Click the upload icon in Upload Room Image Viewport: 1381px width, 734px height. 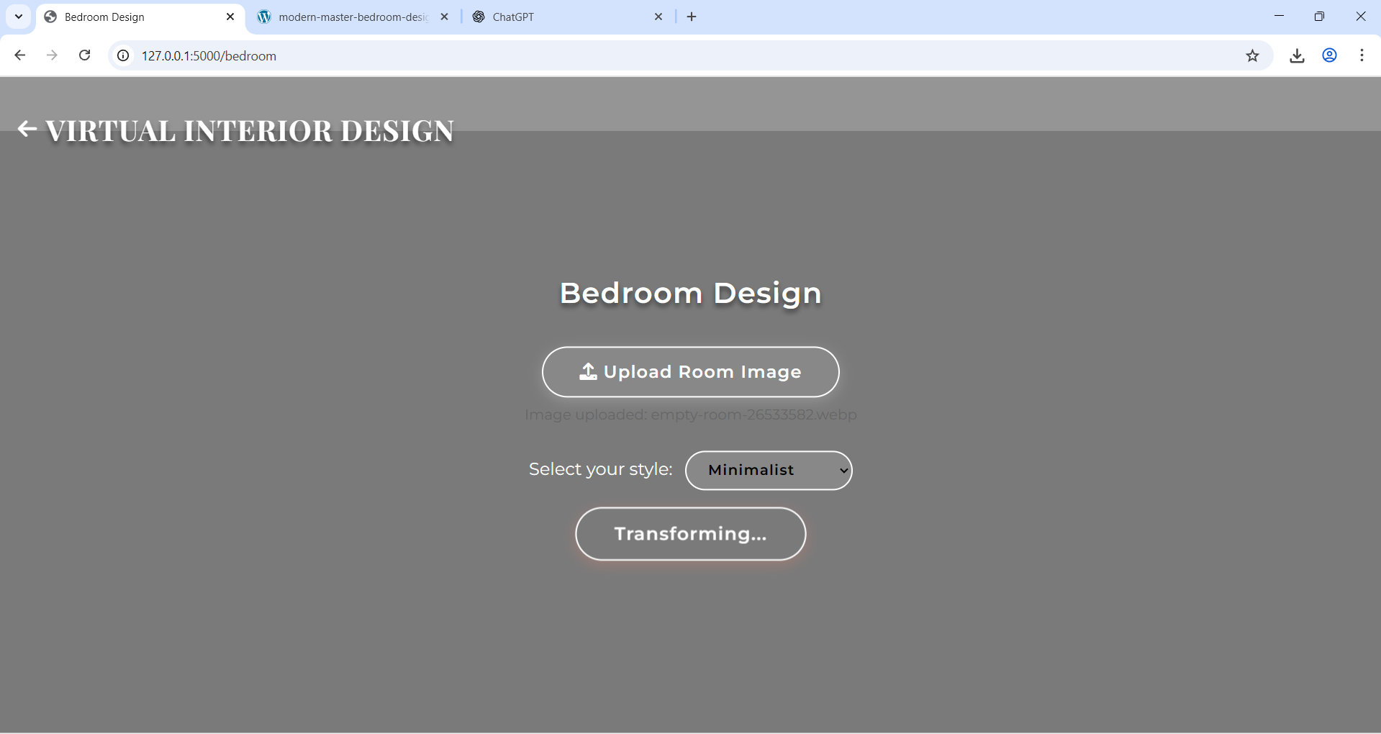point(588,371)
